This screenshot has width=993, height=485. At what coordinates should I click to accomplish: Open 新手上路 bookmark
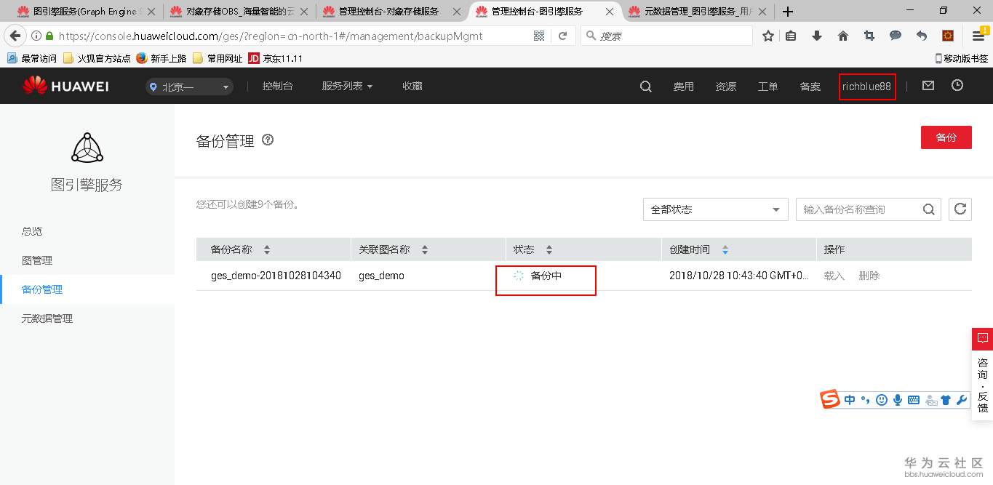click(161, 58)
